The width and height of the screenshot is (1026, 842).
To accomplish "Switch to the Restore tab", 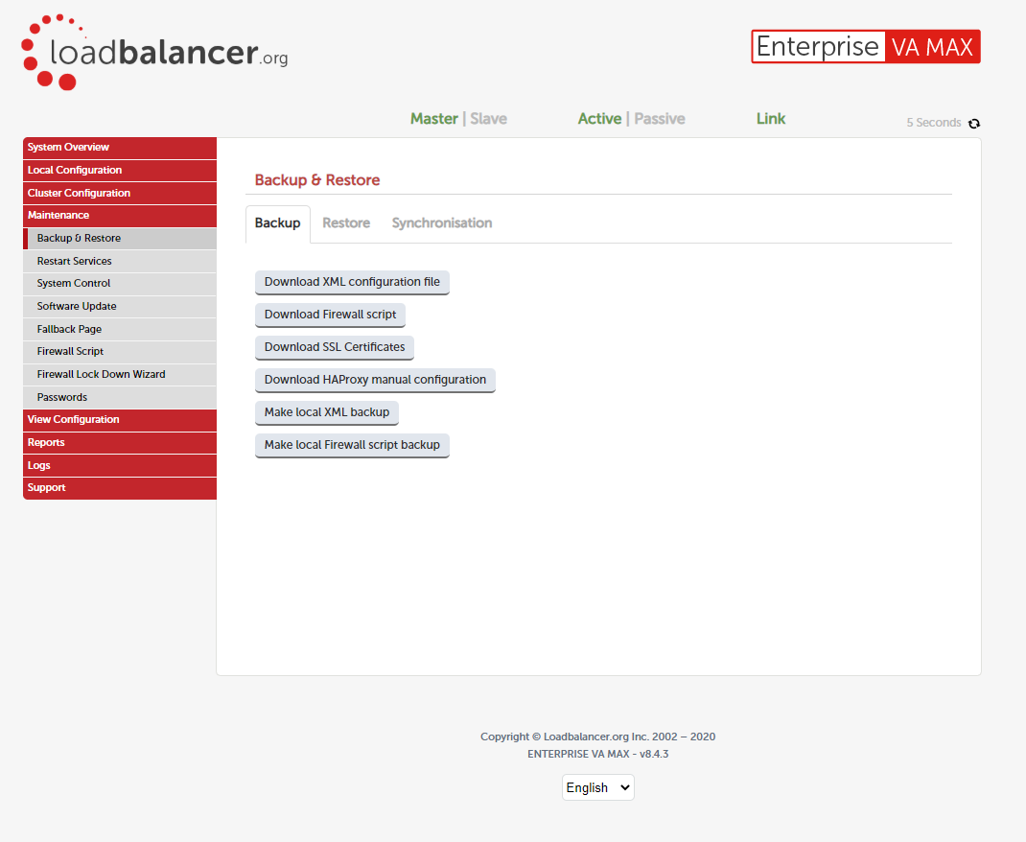I will point(346,222).
